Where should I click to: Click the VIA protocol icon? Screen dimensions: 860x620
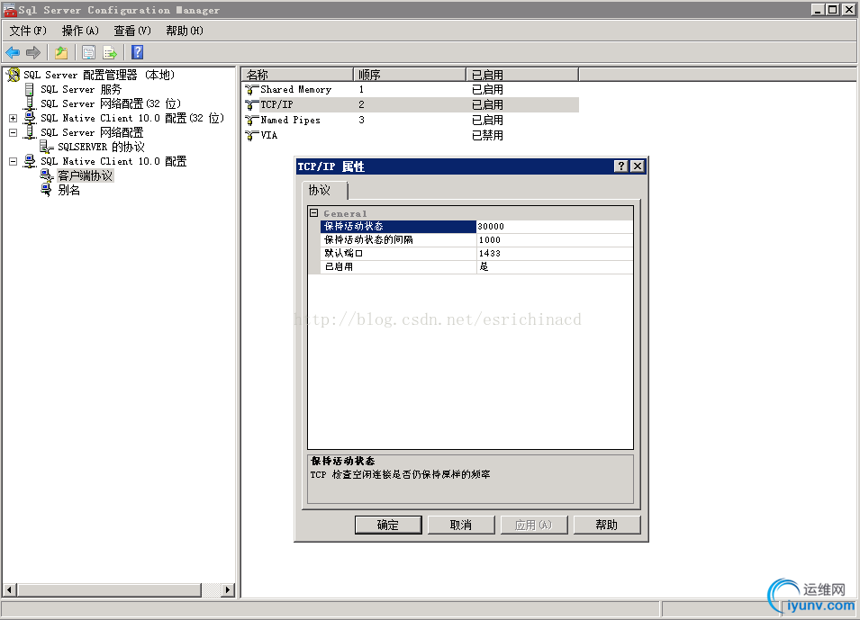point(252,135)
